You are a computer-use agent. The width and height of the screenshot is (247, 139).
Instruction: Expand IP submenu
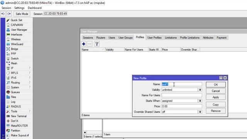pyautogui.click(x=30, y=68)
